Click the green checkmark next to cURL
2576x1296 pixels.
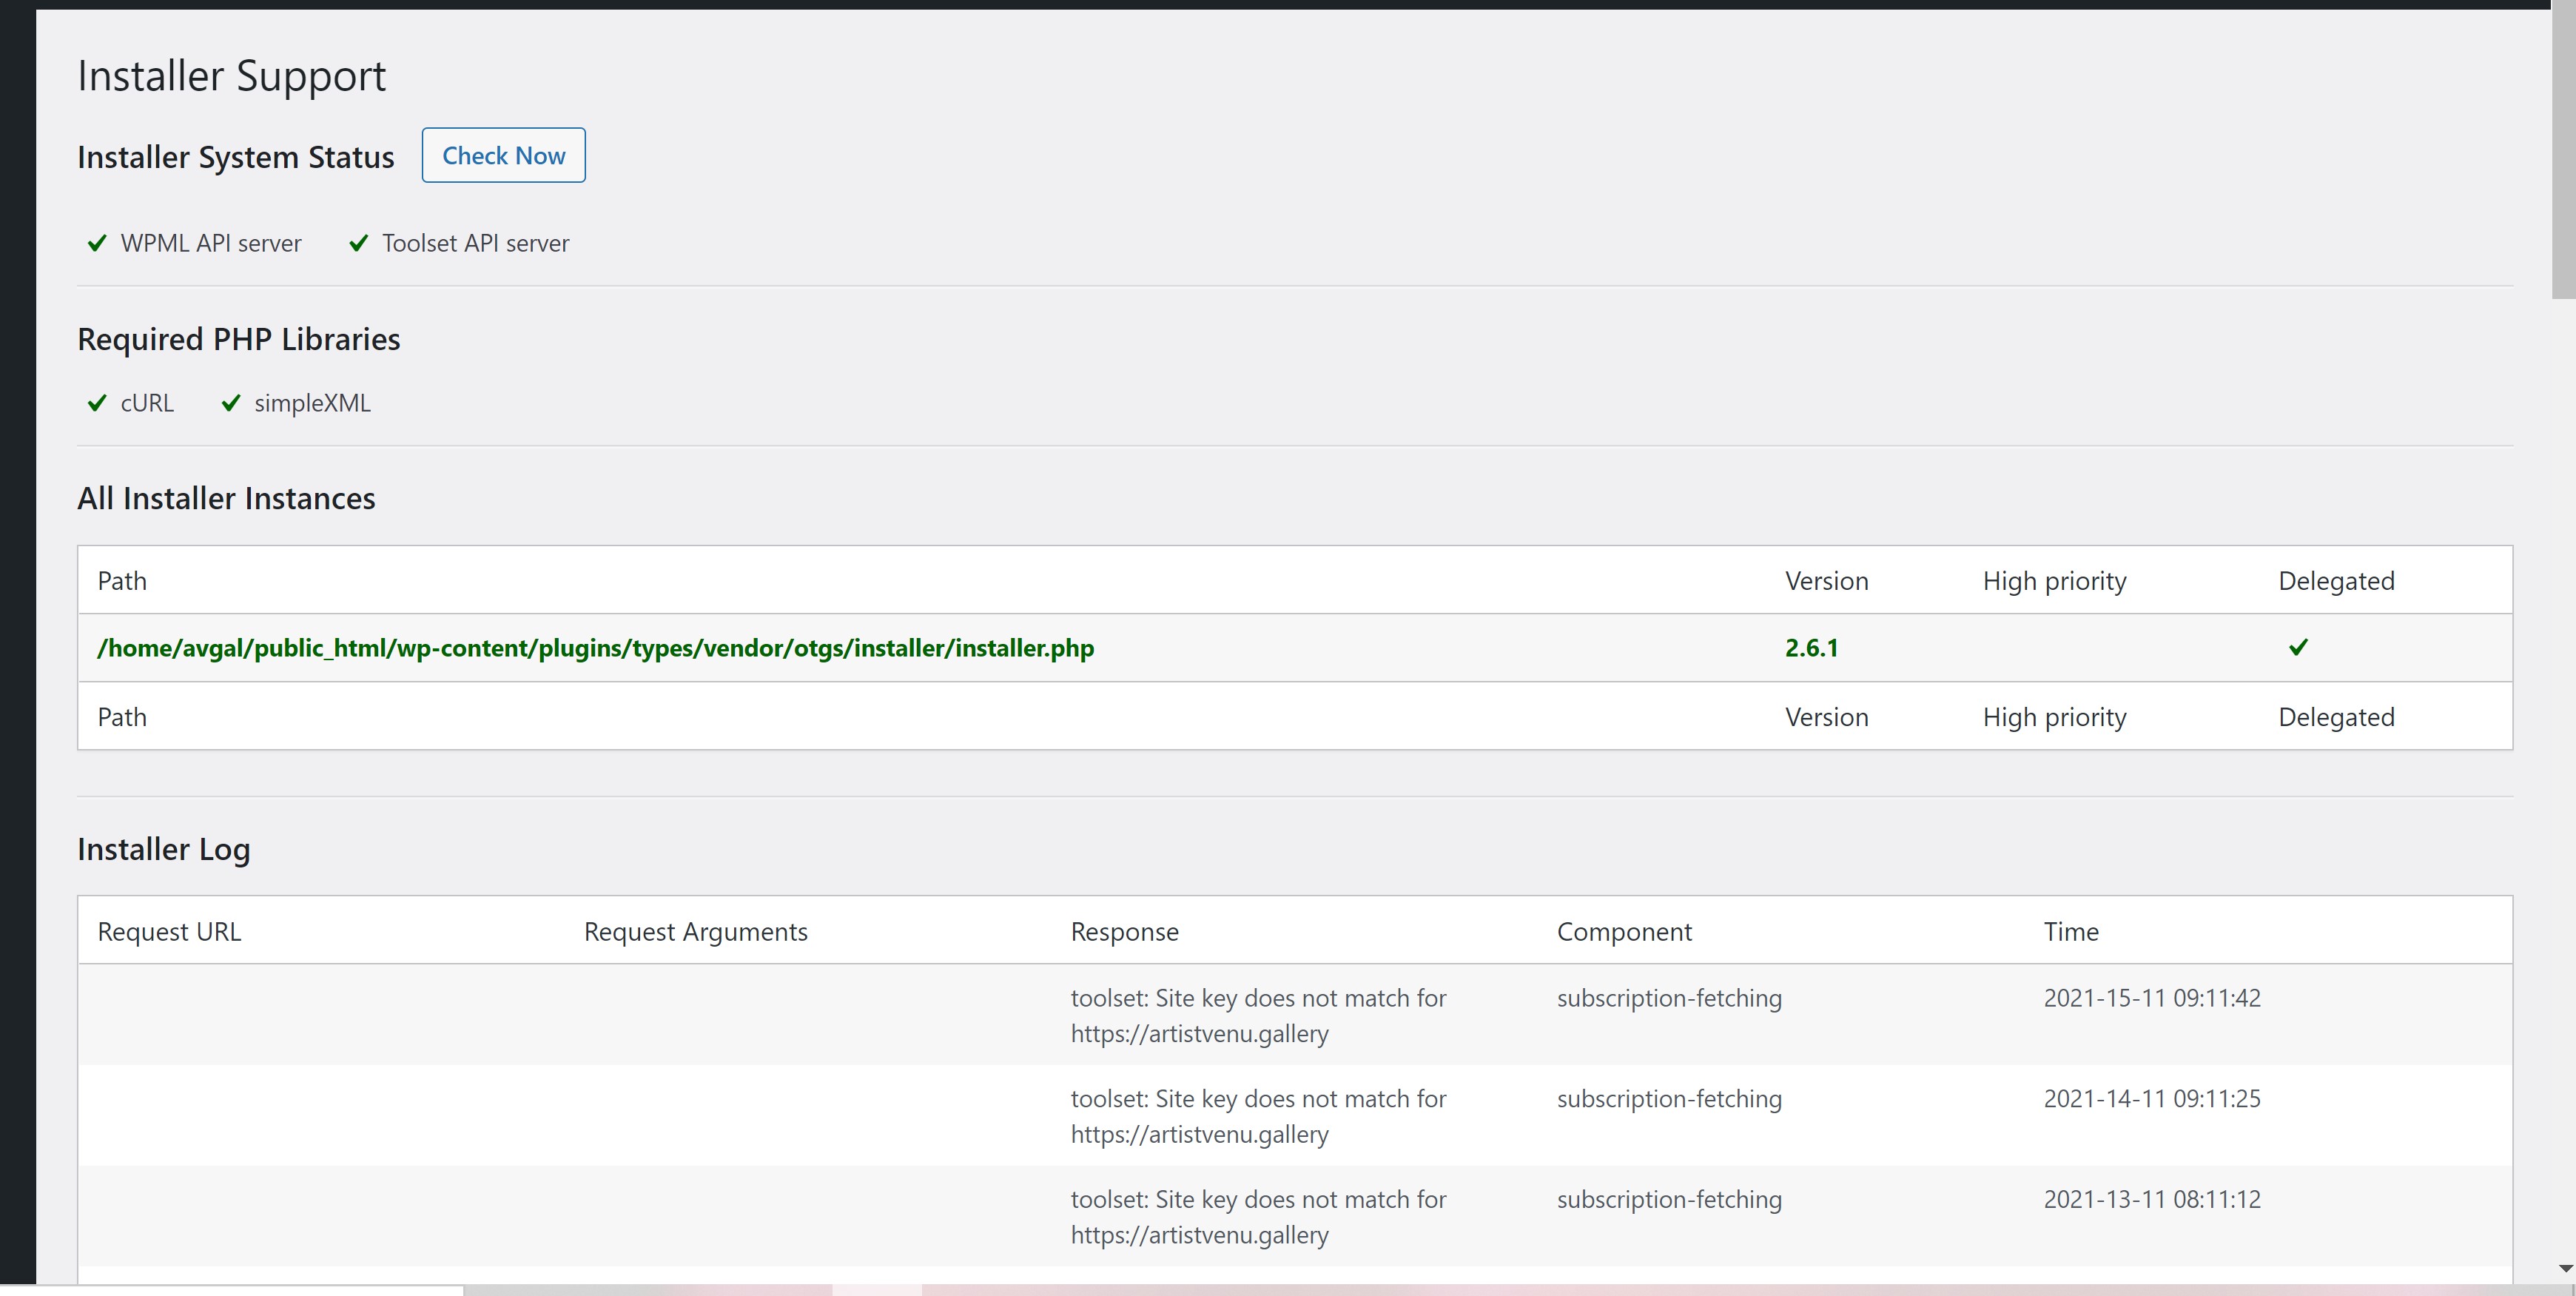97,403
